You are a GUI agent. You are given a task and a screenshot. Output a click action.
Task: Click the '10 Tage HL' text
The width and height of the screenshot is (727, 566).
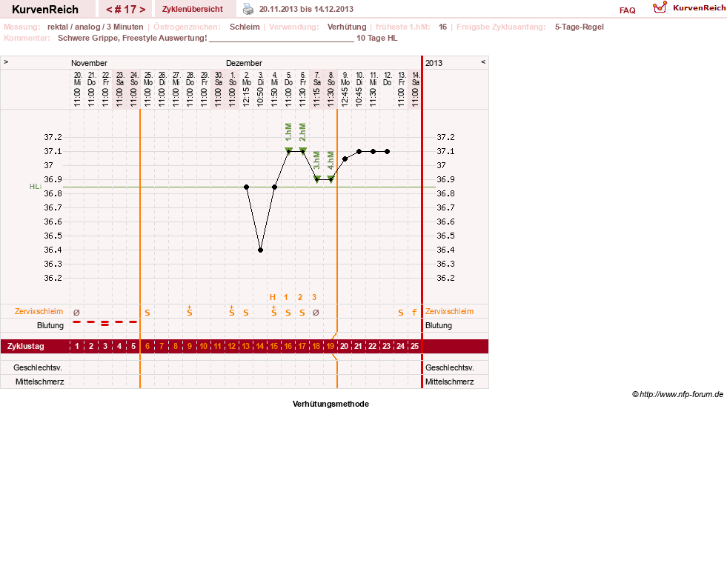coord(377,38)
